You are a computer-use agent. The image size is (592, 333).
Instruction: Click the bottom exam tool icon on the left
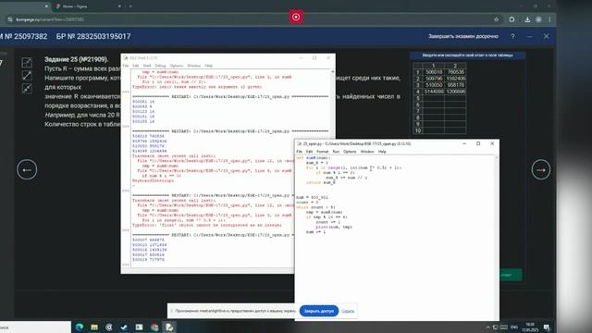coord(27,89)
